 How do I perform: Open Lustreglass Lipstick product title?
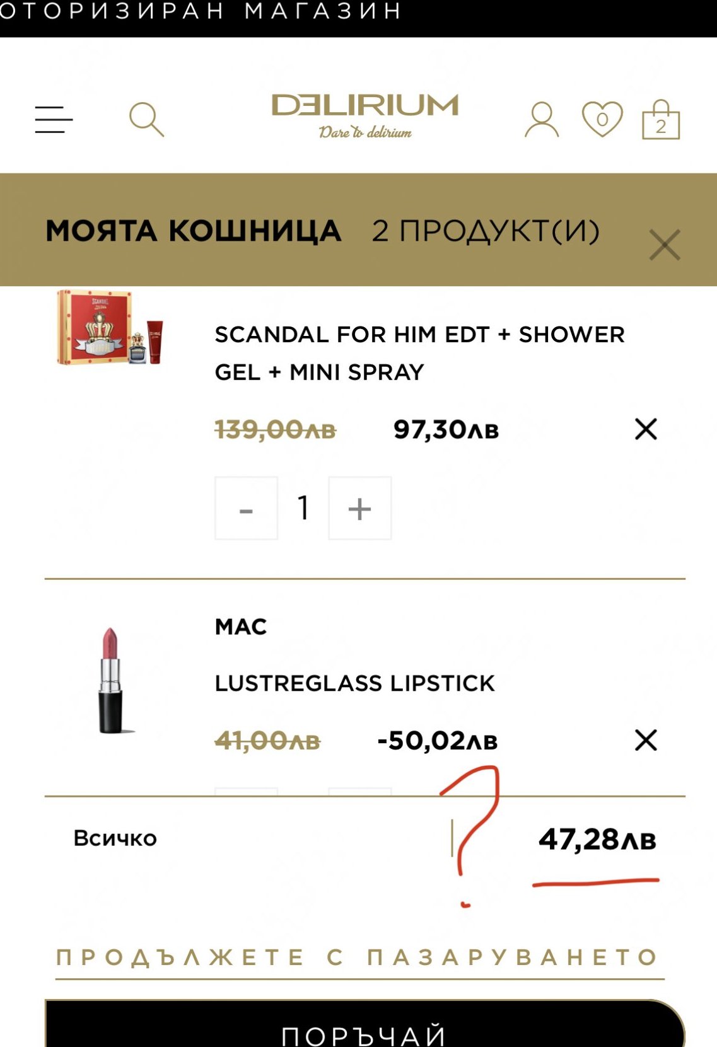click(354, 683)
